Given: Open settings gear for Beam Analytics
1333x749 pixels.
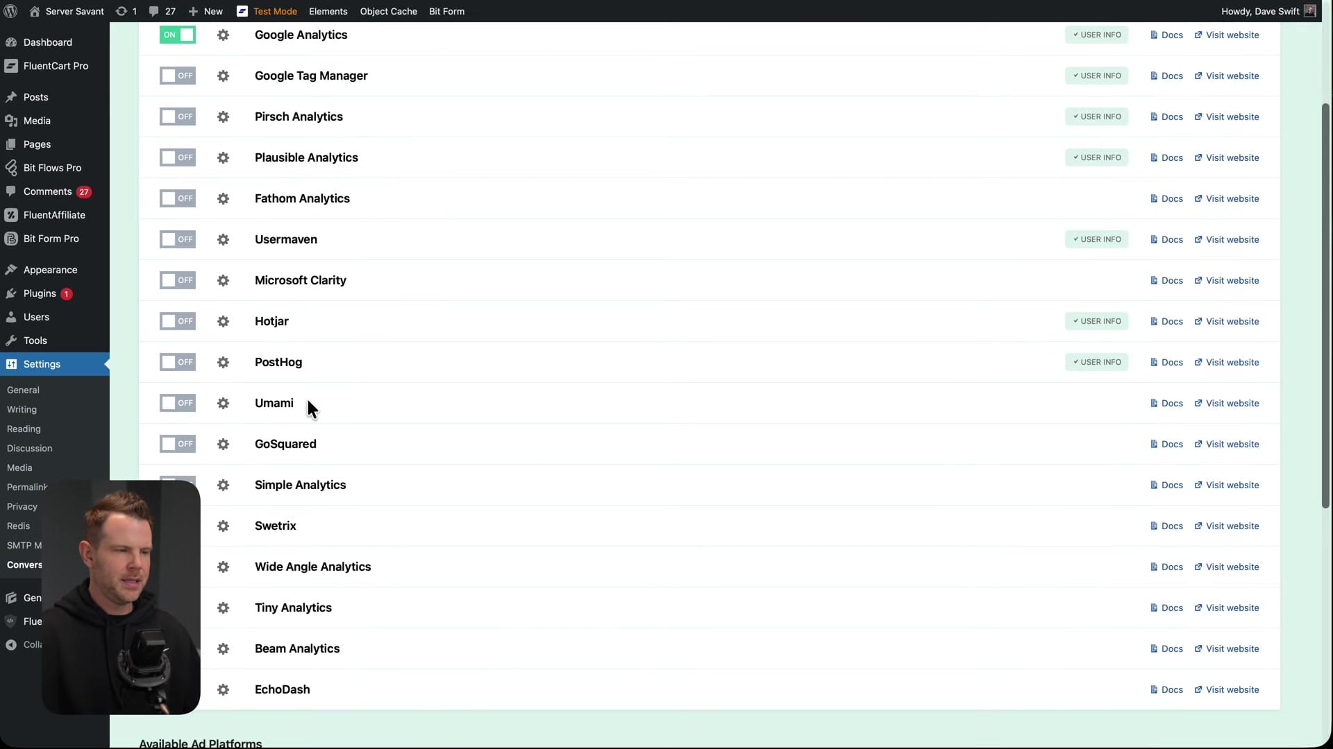Looking at the screenshot, I should pos(223,648).
